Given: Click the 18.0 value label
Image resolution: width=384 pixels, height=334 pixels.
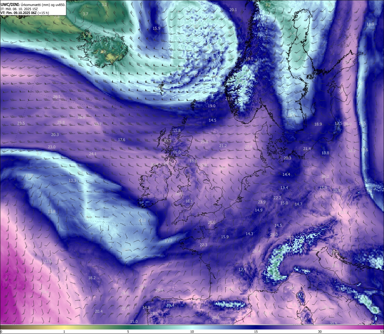Looking at the screenshot, I should 193,161.
